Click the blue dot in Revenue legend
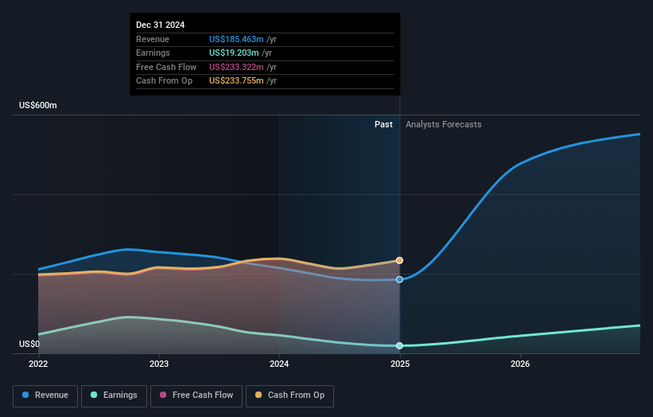Image resolution: width=653 pixels, height=417 pixels. [x=25, y=395]
